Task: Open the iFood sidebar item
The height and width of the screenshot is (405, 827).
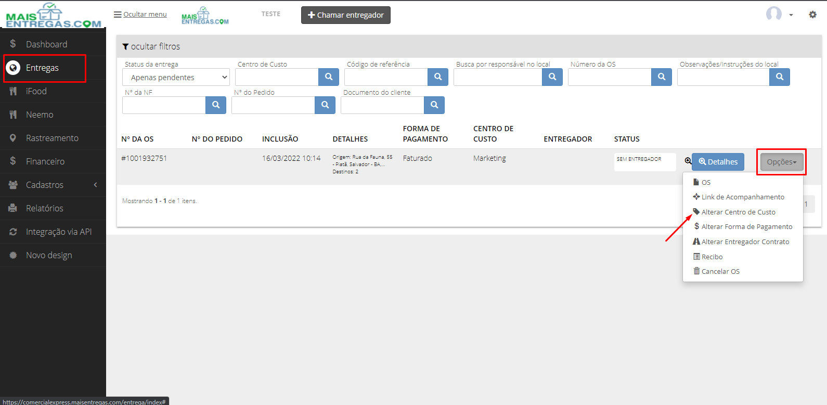Action: [53, 91]
